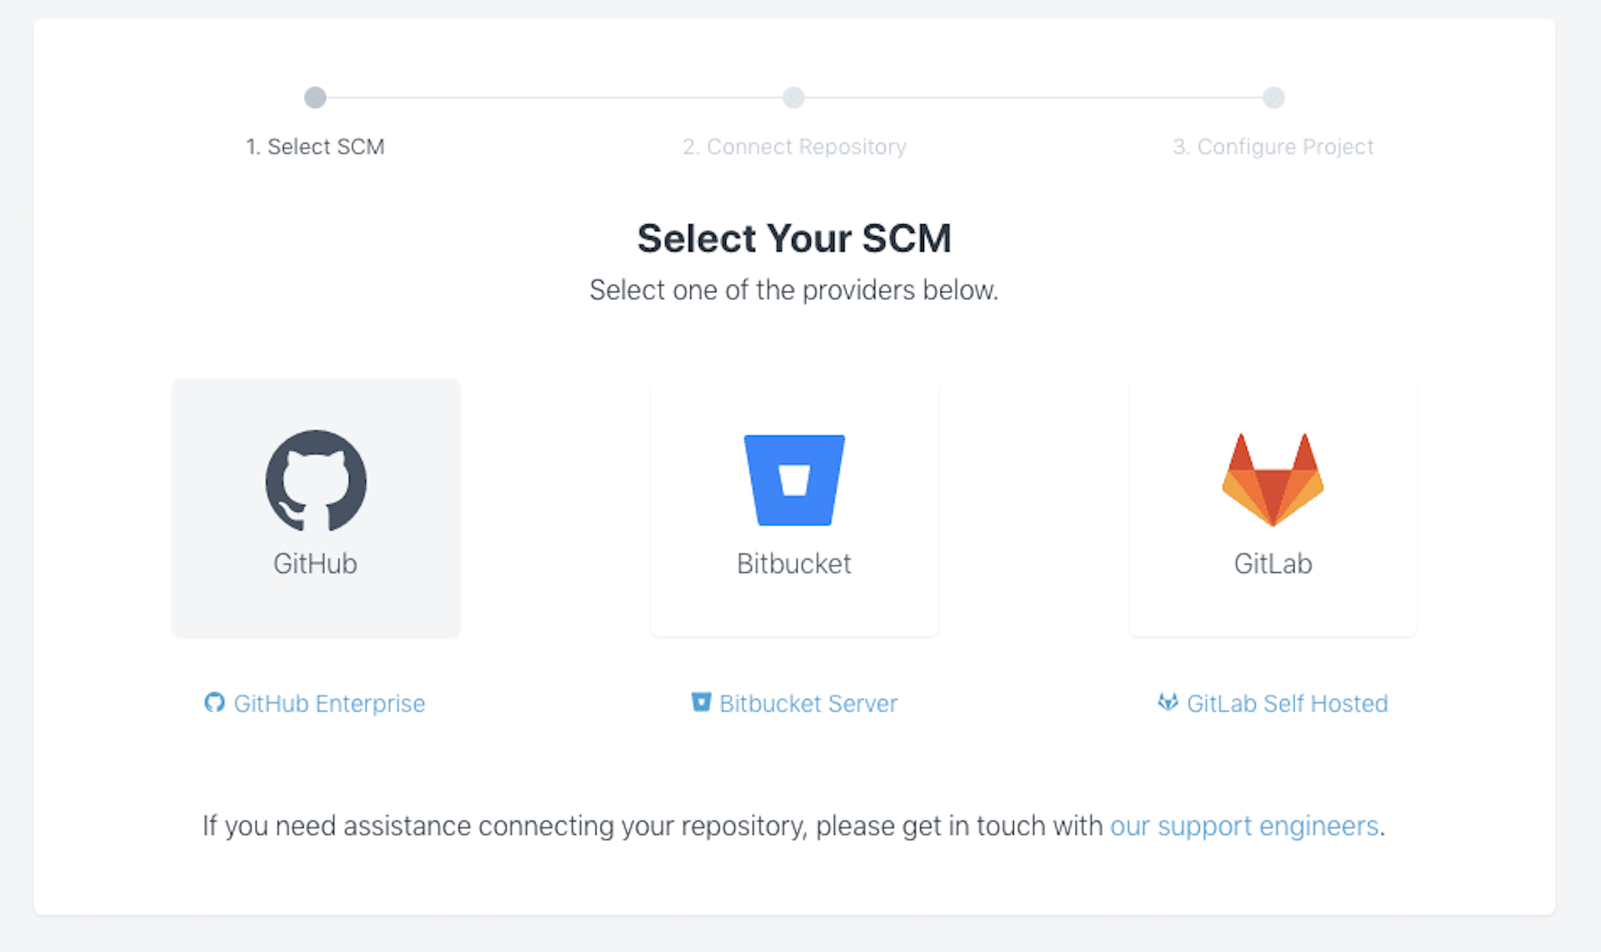The width and height of the screenshot is (1601, 952).
Task: Open the GitLab Self Hosted link
Action: click(x=1273, y=703)
